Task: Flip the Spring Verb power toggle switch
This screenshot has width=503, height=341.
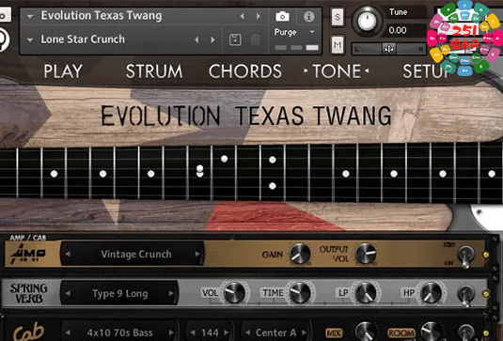Action: [465, 295]
